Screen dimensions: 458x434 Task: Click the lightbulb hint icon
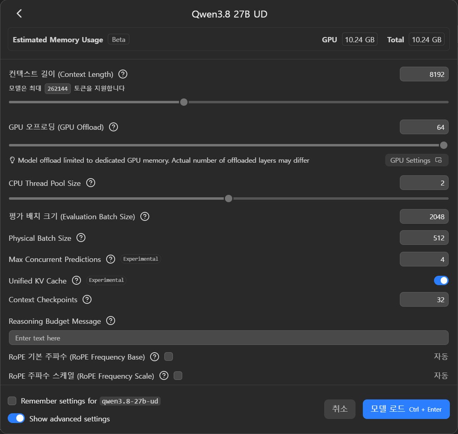12,160
